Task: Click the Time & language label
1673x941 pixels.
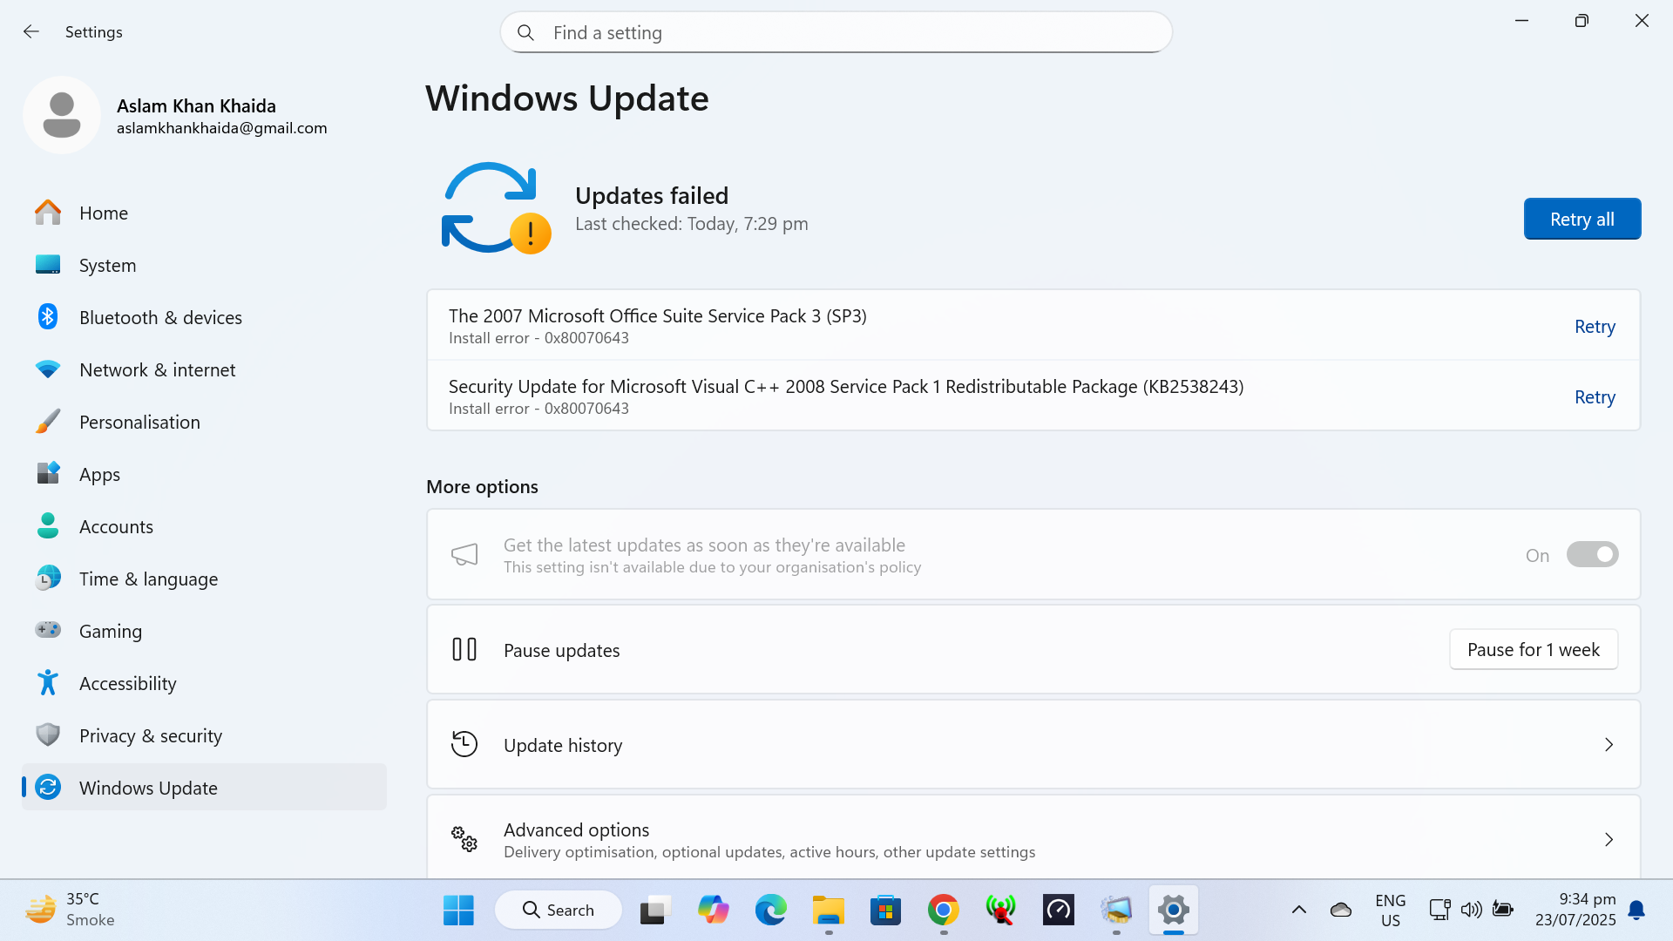Action: click(x=148, y=579)
